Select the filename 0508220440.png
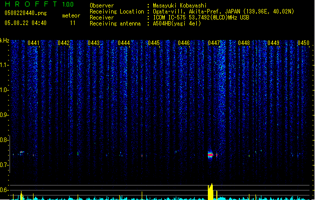The image size is (315, 200). click(26, 13)
